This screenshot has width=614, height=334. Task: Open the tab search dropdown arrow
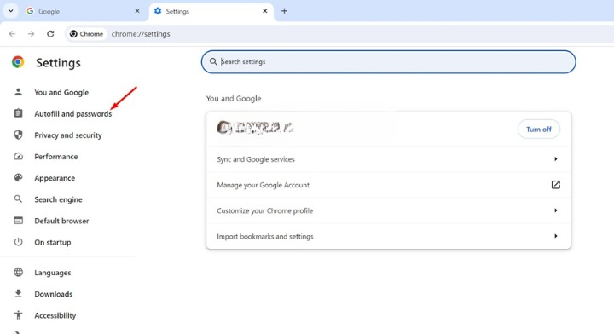[10, 11]
